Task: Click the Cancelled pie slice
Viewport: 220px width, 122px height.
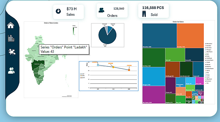Action: (x=110, y=29)
